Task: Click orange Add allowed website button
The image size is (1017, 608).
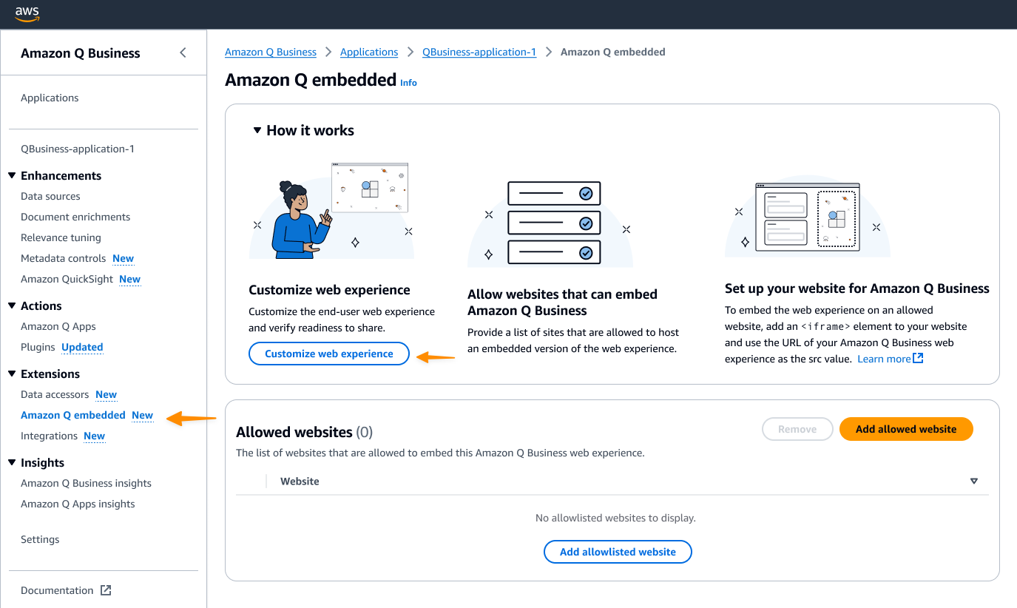Action: click(x=906, y=429)
